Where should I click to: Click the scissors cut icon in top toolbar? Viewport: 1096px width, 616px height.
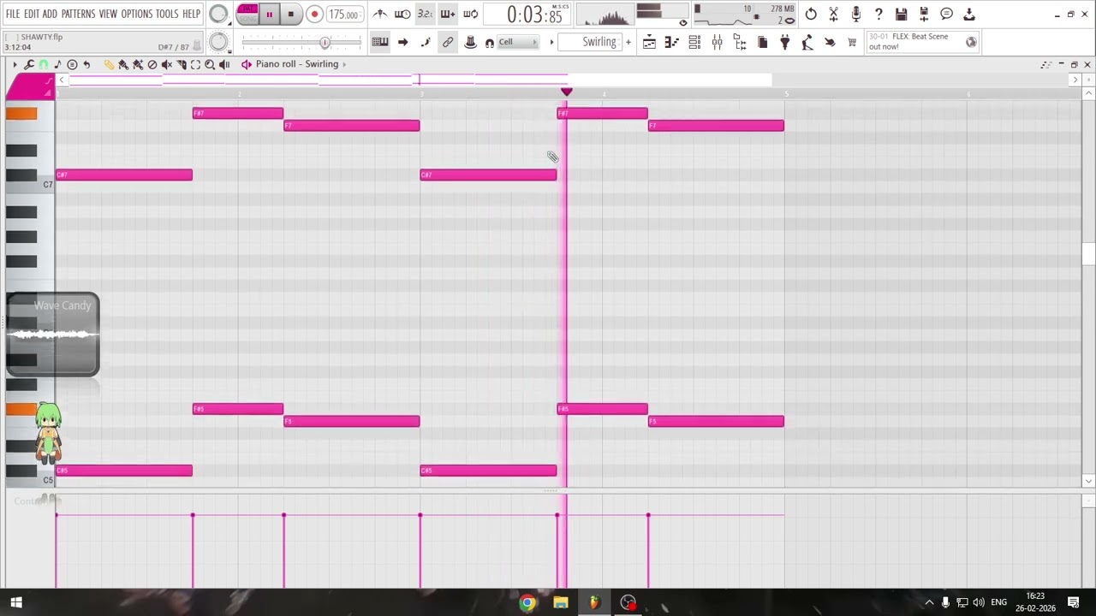coord(833,14)
